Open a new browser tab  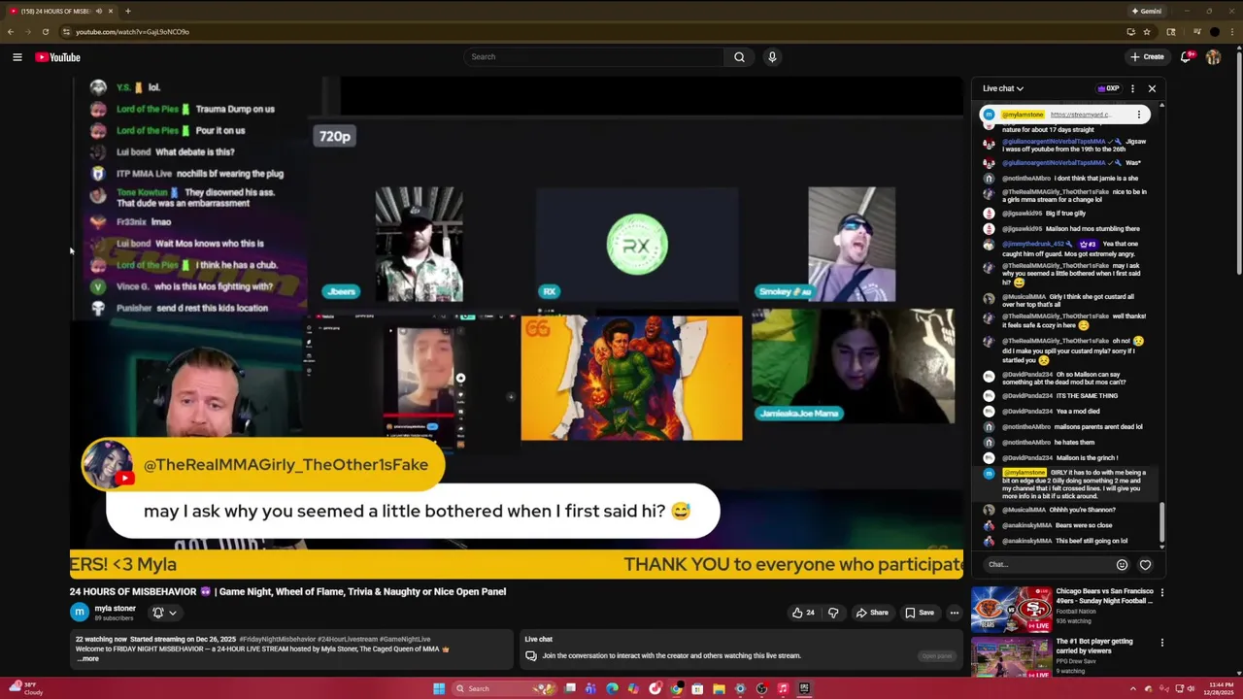(127, 11)
